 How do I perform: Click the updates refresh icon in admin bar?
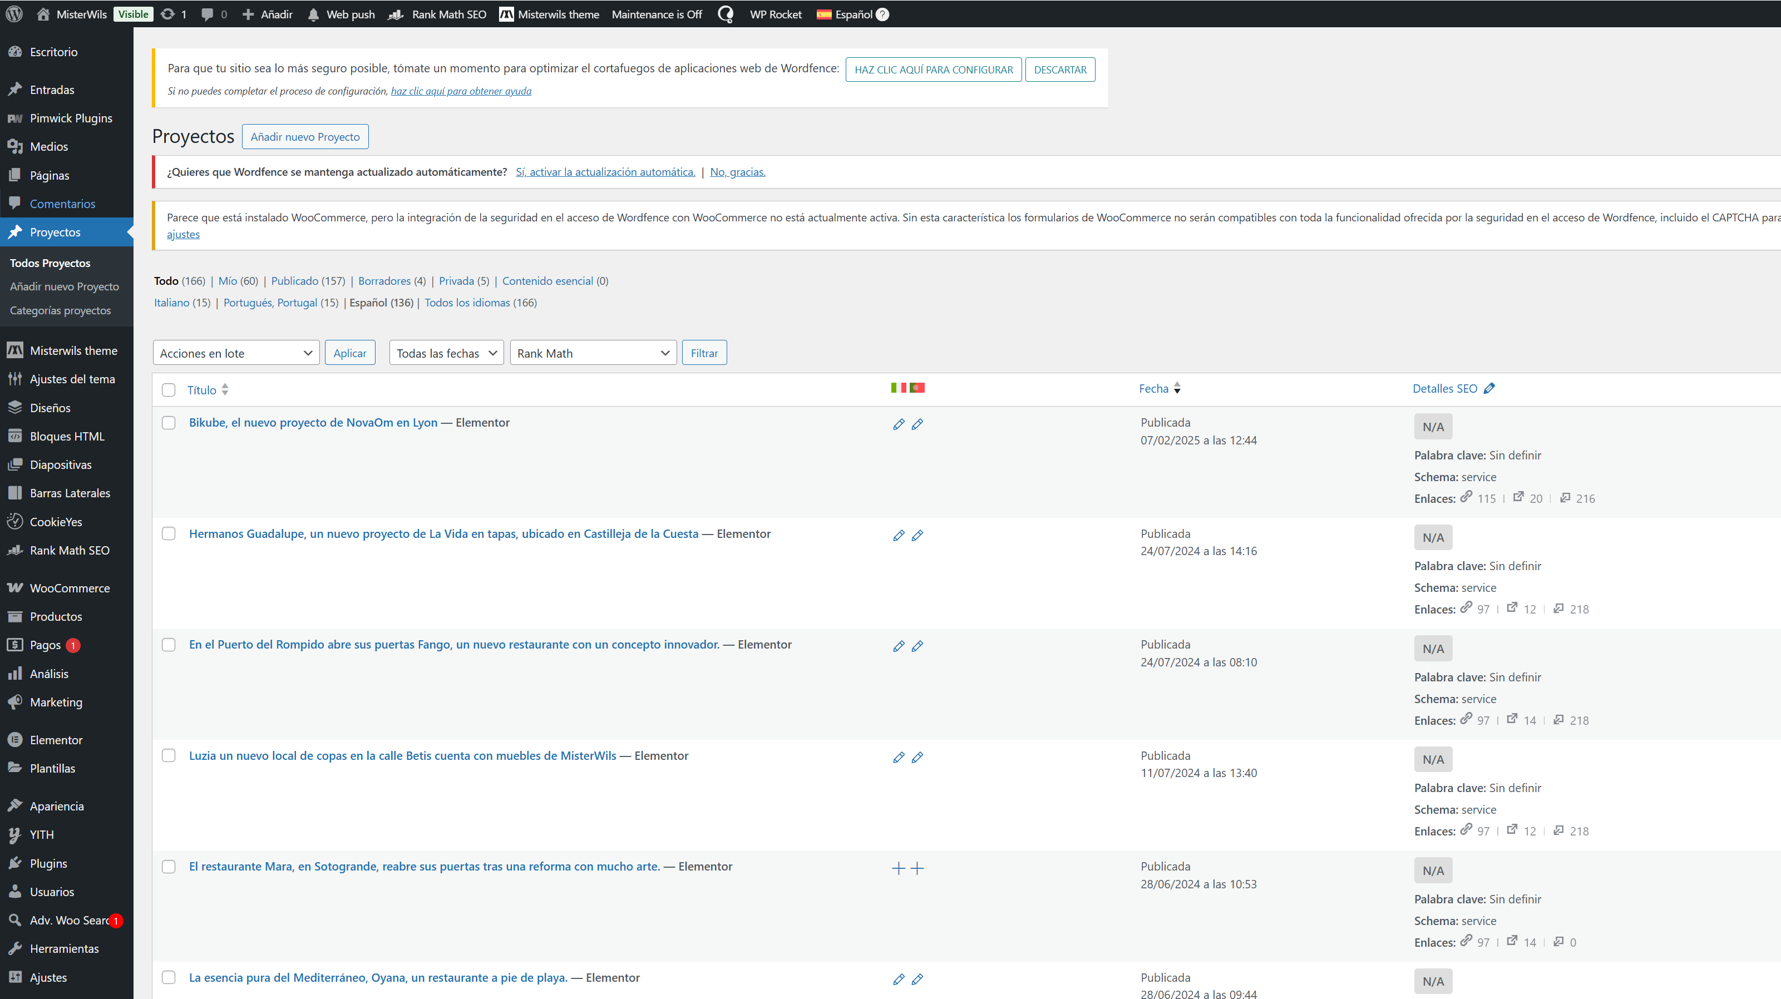[168, 14]
